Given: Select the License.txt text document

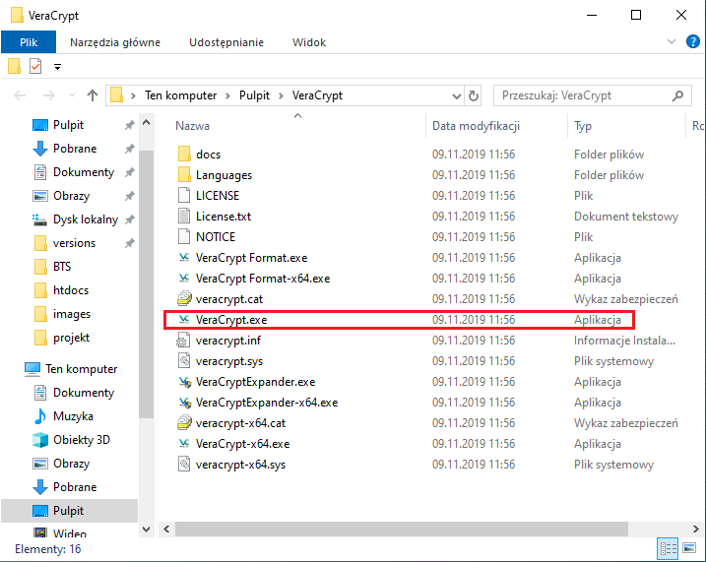Looking at the screenshot, I should [223, 217].
